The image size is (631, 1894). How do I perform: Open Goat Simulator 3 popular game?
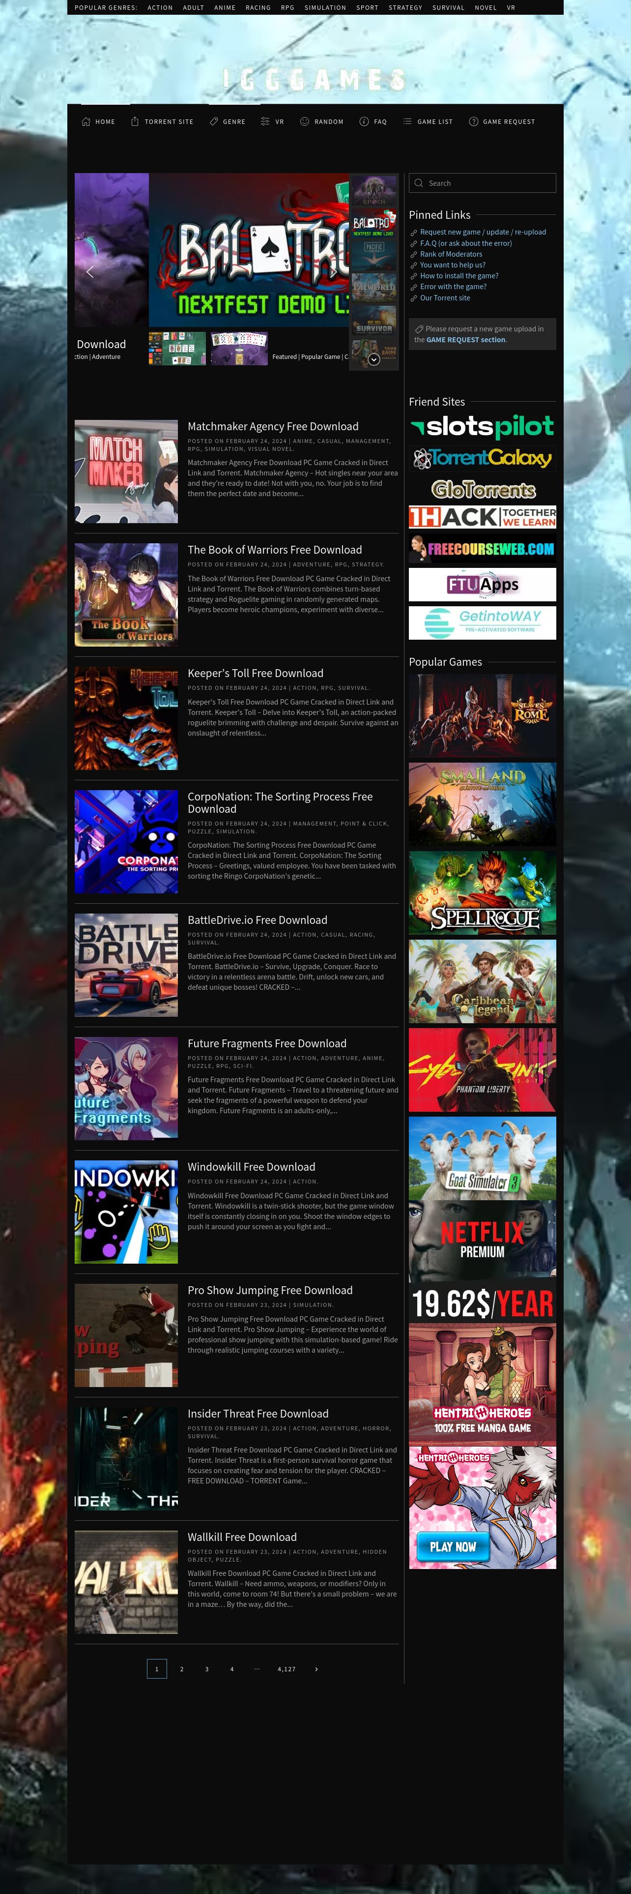(x=483, y=1158)
